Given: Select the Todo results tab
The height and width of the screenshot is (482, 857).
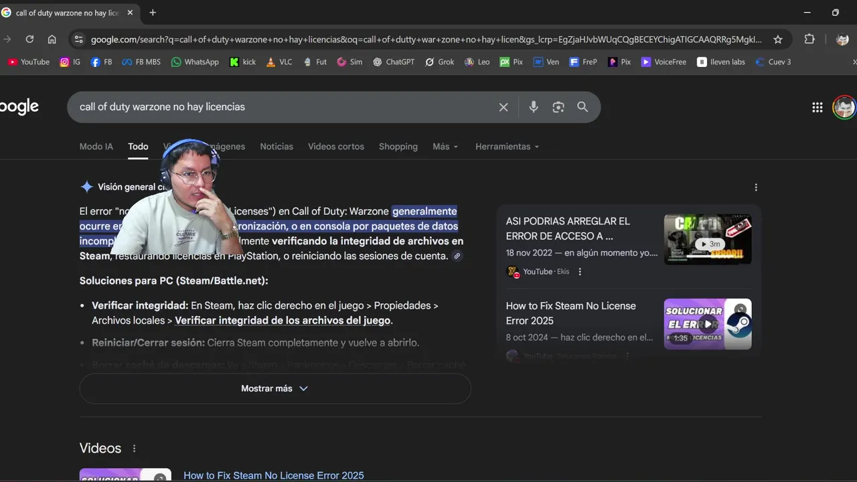Looking at the screenshot, I should pos(138,147).
